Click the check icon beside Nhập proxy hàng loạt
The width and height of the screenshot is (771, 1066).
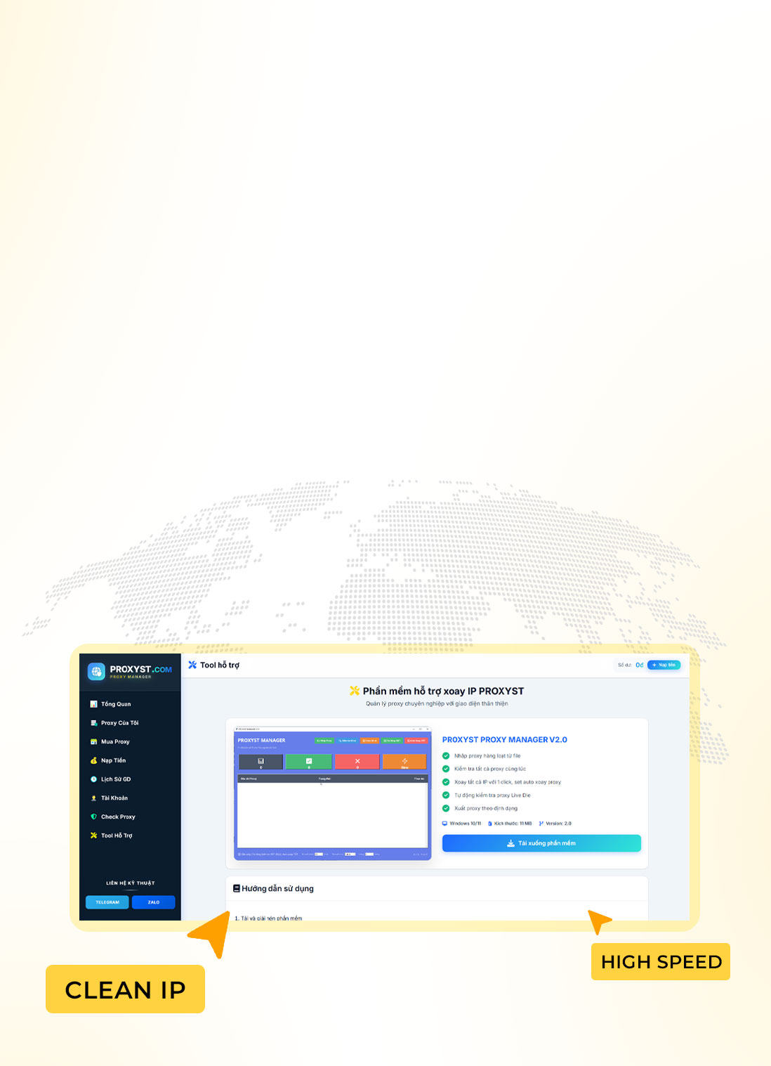(x=446, y=756)
